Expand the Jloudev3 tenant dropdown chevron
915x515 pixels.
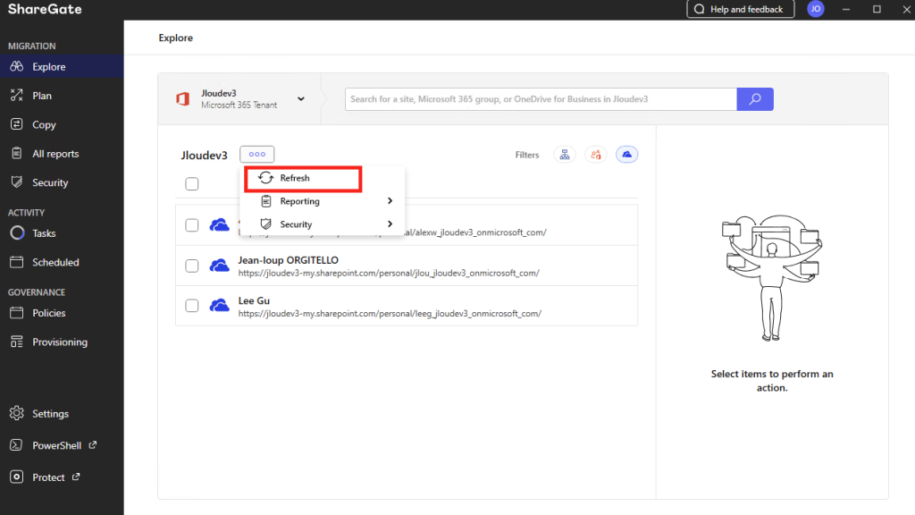(301, 98)
